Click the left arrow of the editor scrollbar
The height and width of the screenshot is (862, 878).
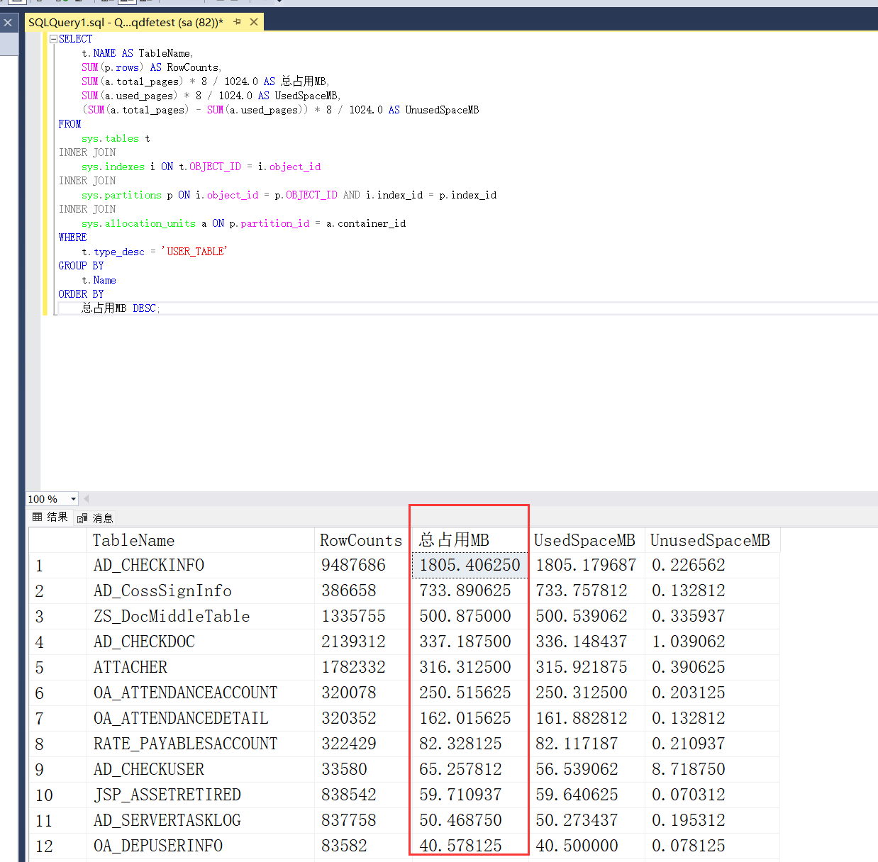tap(86, 498)
